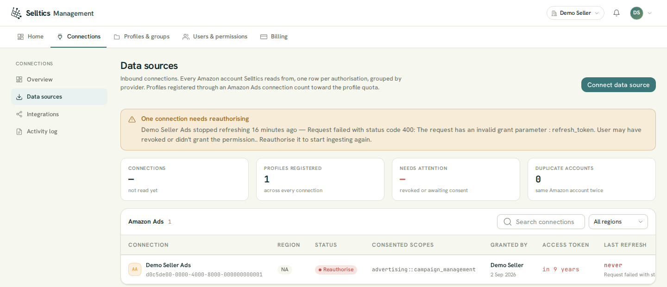The width and height of the screenshot is (667, 287).
Task: Click the 'in 9 years' token expiry
Action: [x=561, y=269]
